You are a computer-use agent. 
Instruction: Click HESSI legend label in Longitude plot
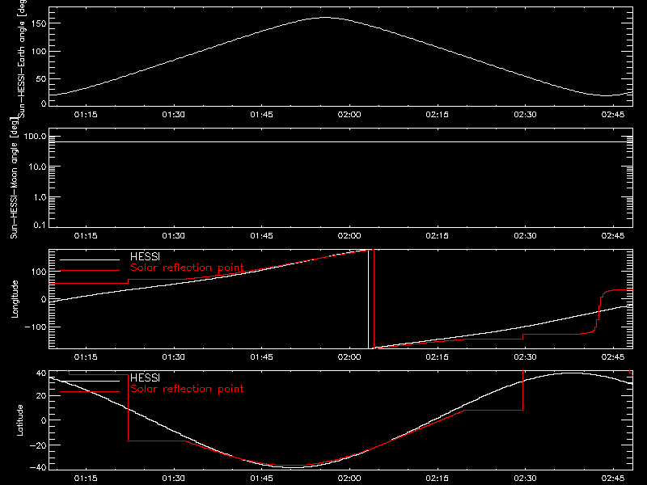[145, 257]
